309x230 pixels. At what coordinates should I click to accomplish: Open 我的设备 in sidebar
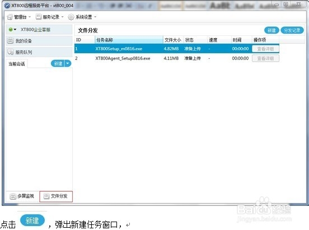pos(39,41)
